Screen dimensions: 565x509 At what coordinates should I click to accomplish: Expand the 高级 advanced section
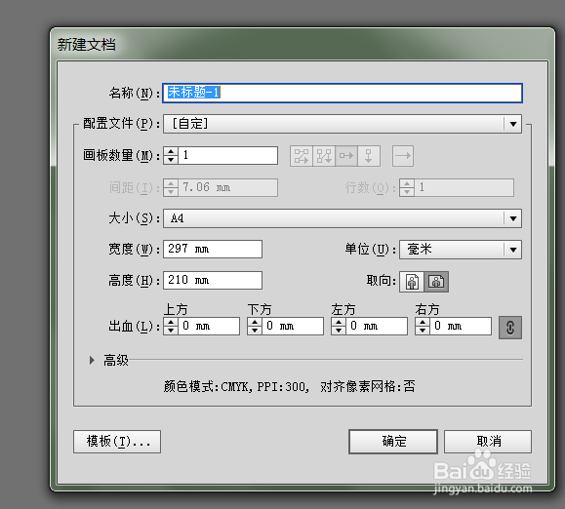92,360
